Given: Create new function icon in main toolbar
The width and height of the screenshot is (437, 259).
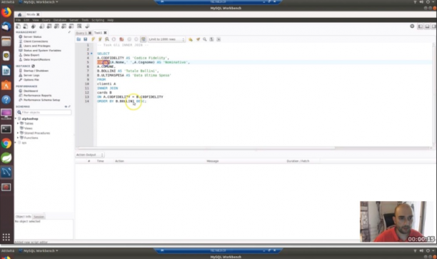Looking at the screenshot, I should pos(71,26).
